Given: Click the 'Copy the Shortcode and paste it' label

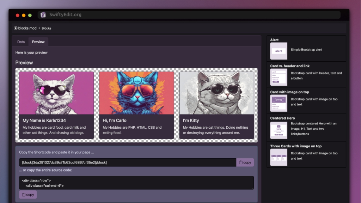Looking at the screenshot, I should 56,152.
